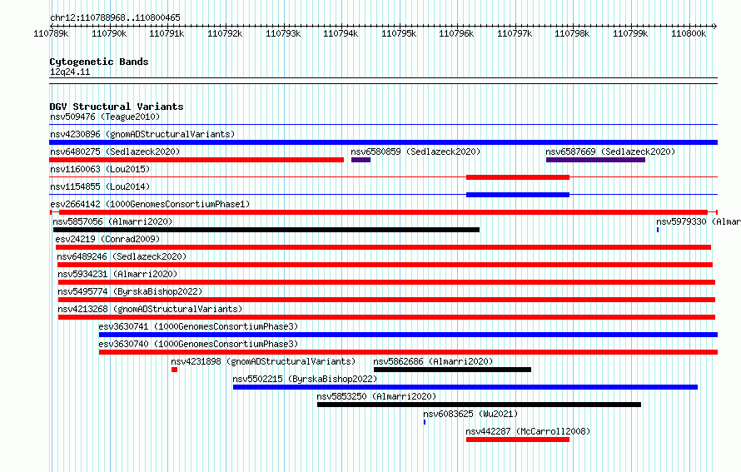Click the 110792k ruler label
The width and height of the screenshot is (741, 472).
pyautogui.click(x=225, y=33)
